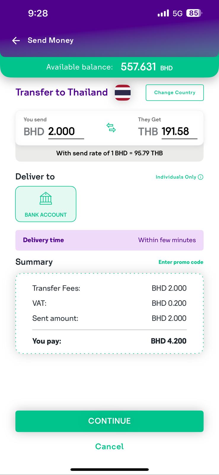Tap the Thailand flag icon

[123, 93]
